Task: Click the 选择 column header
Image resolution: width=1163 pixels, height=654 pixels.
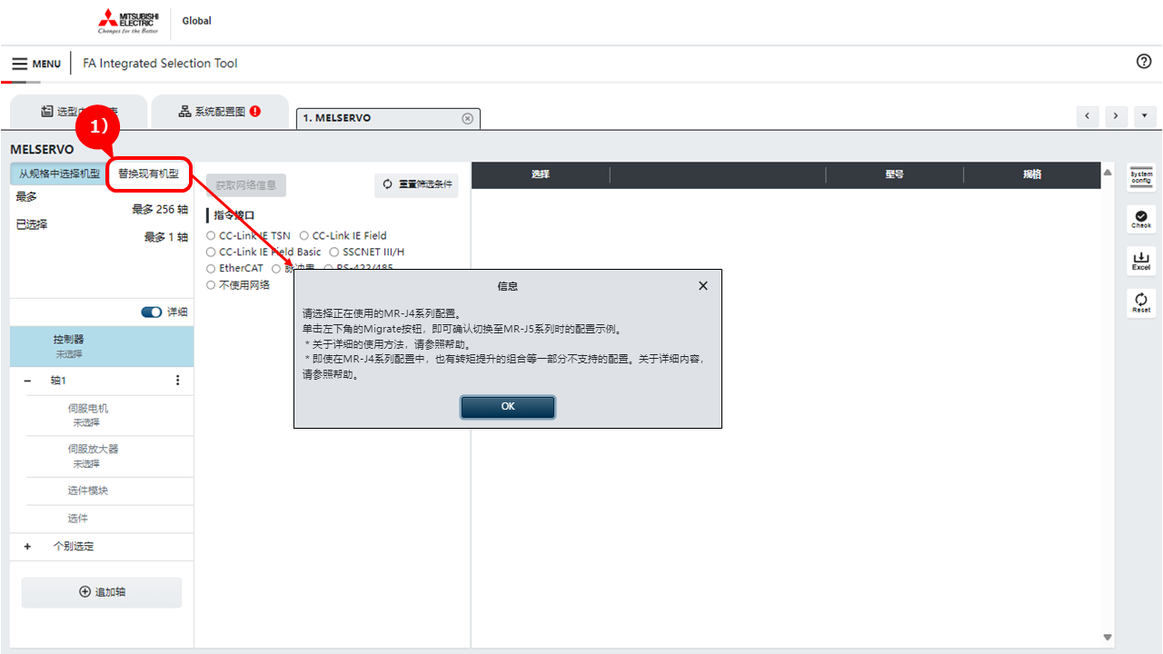Action: pos(541,174)
